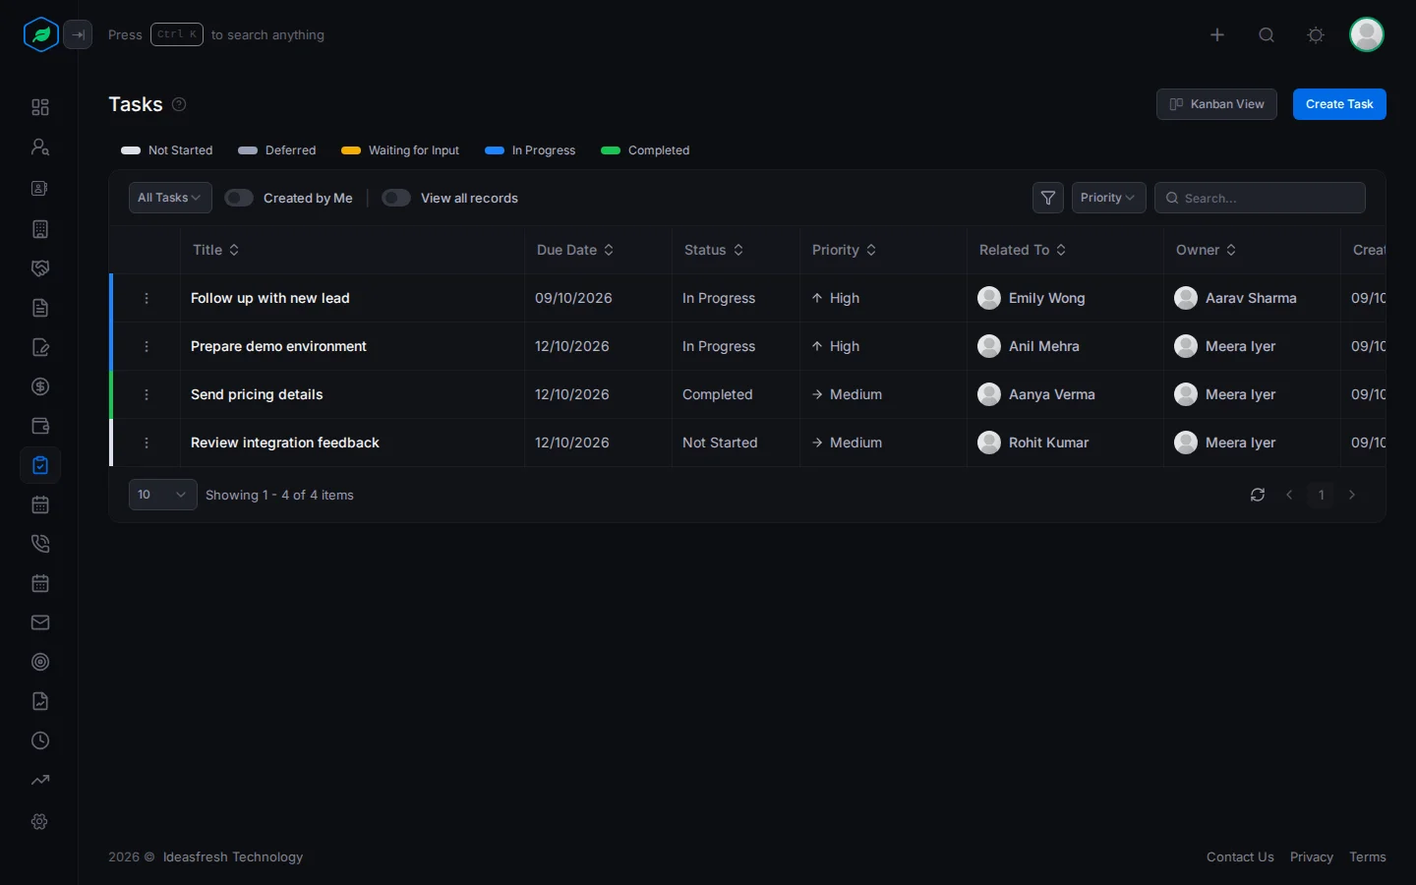Click the refresh table icon

[1258, 495]
